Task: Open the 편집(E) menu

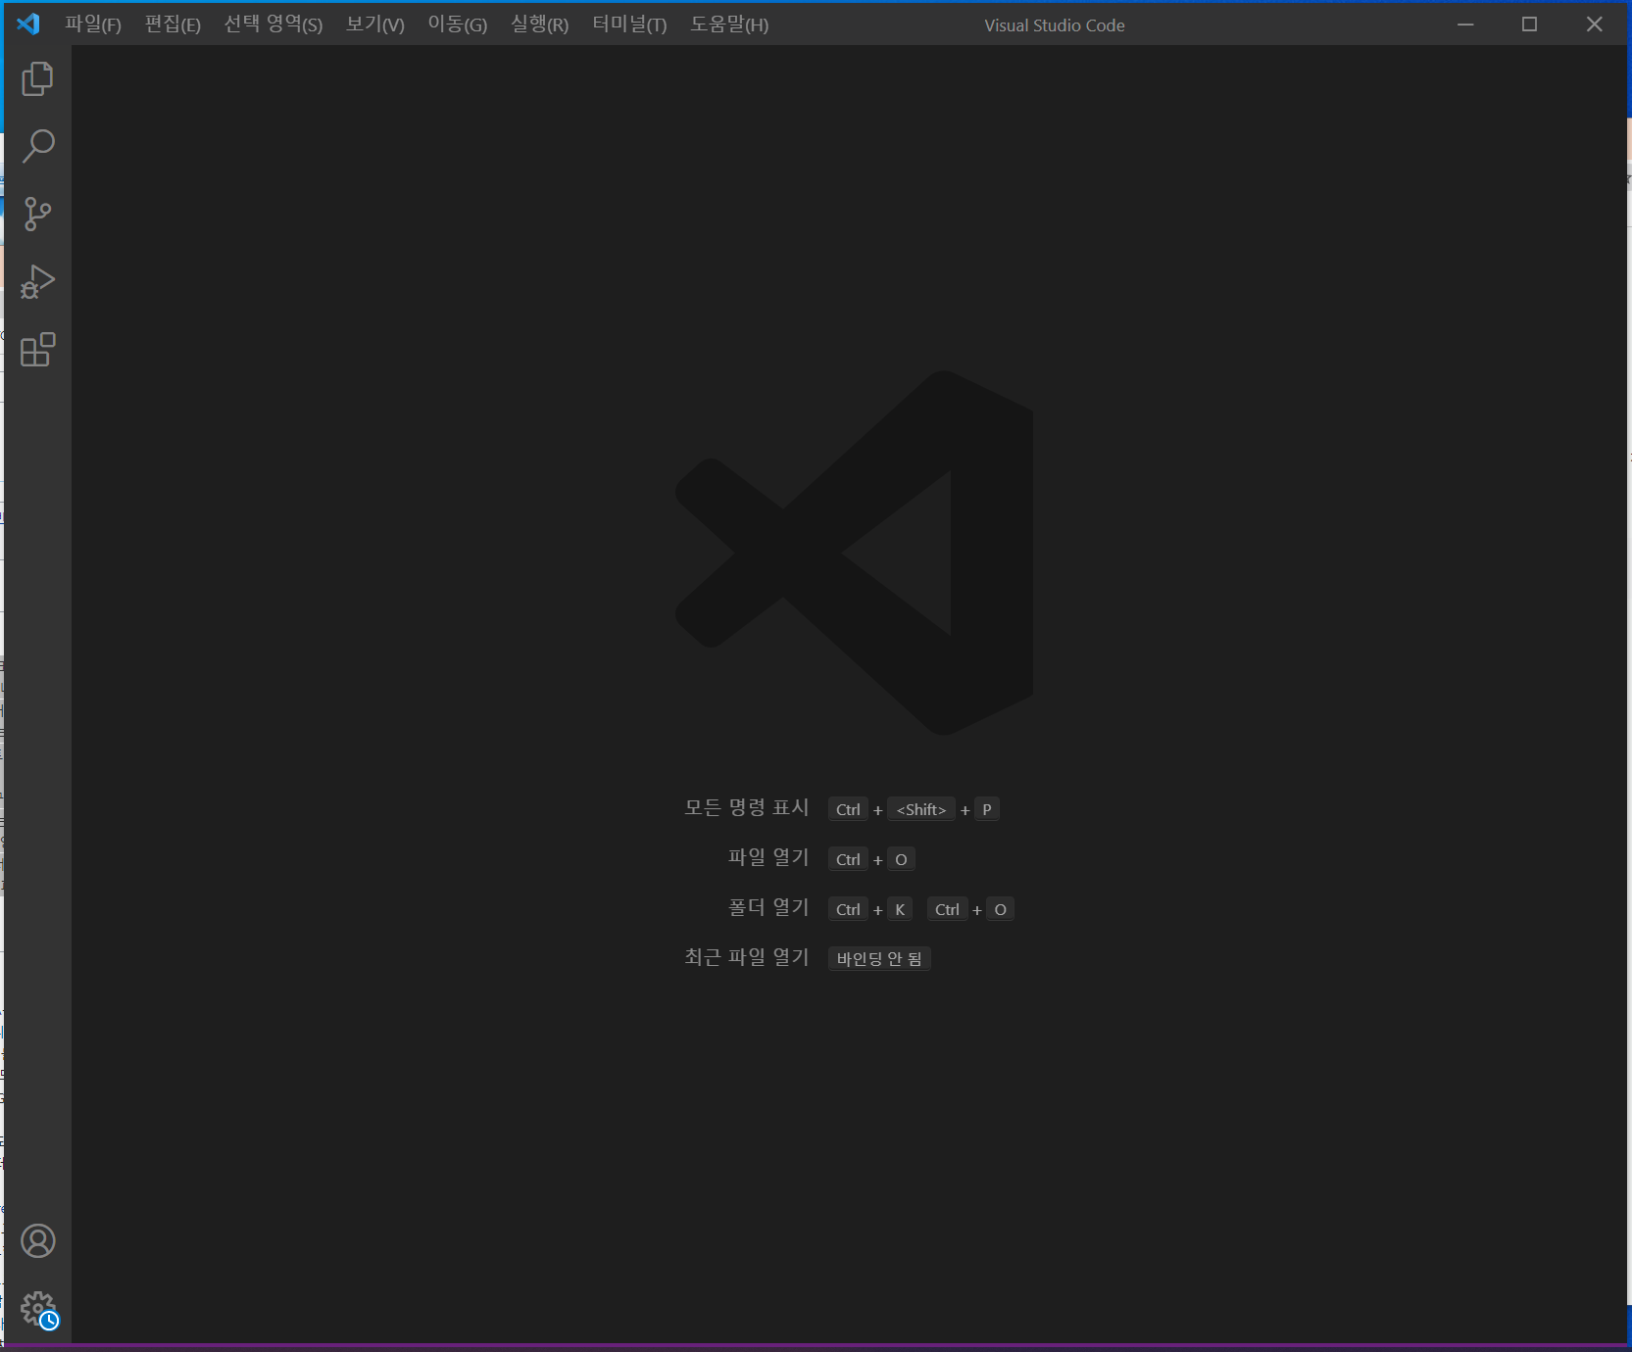Action: [173, 24]
